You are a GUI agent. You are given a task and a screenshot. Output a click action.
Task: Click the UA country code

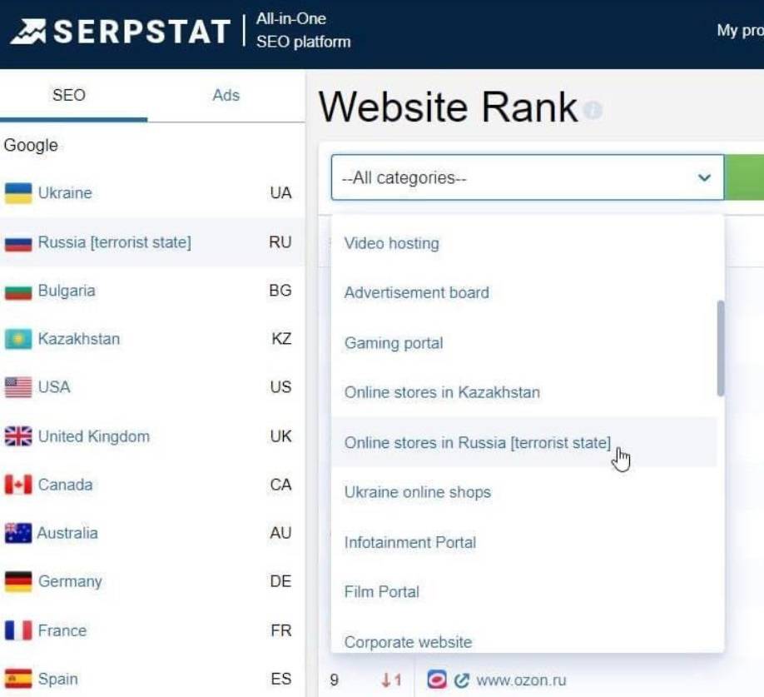280,193
